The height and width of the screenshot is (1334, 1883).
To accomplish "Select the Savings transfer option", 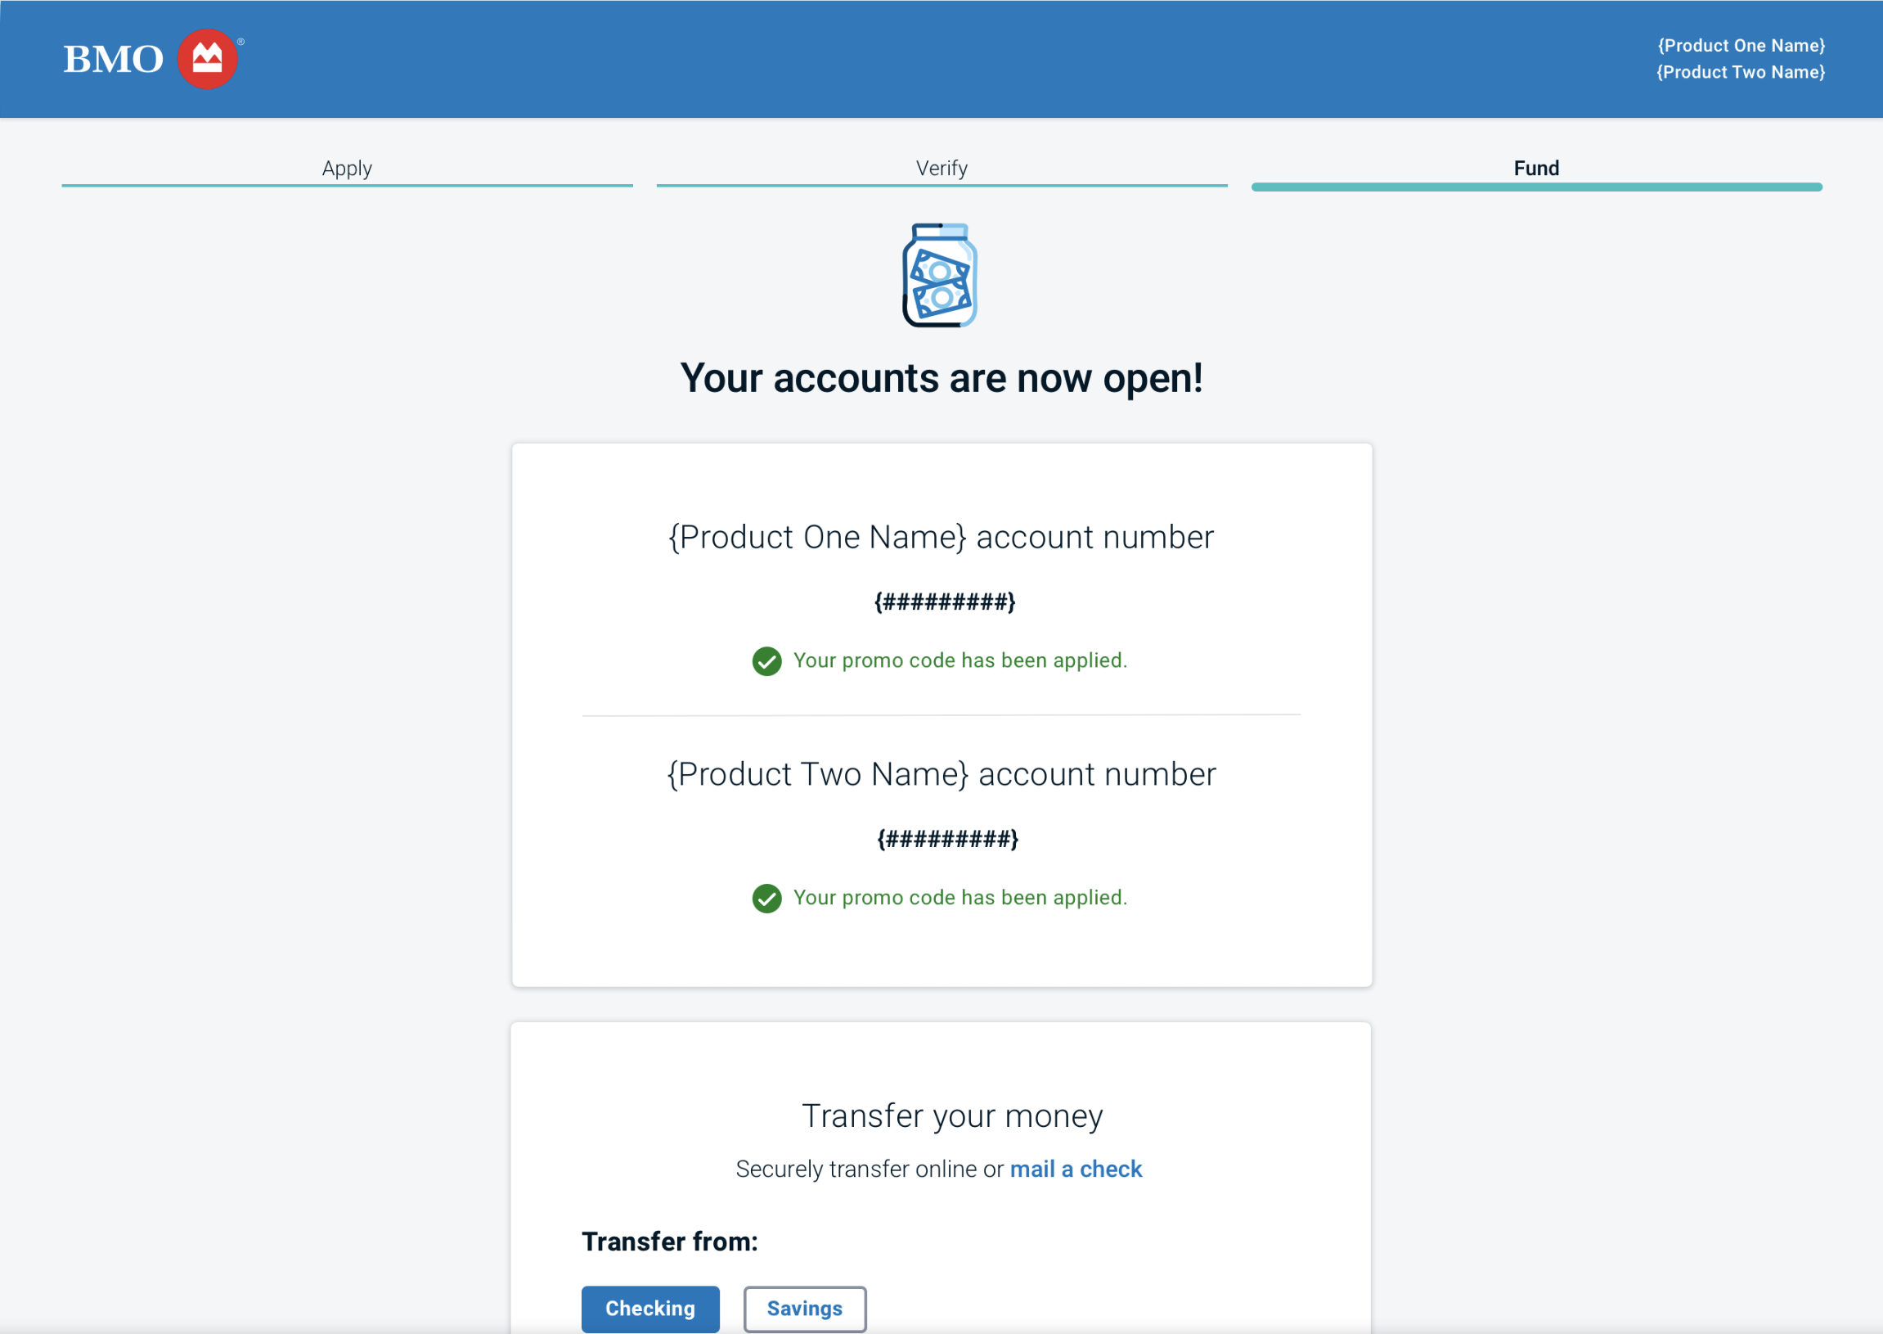I will [803, 1309].
